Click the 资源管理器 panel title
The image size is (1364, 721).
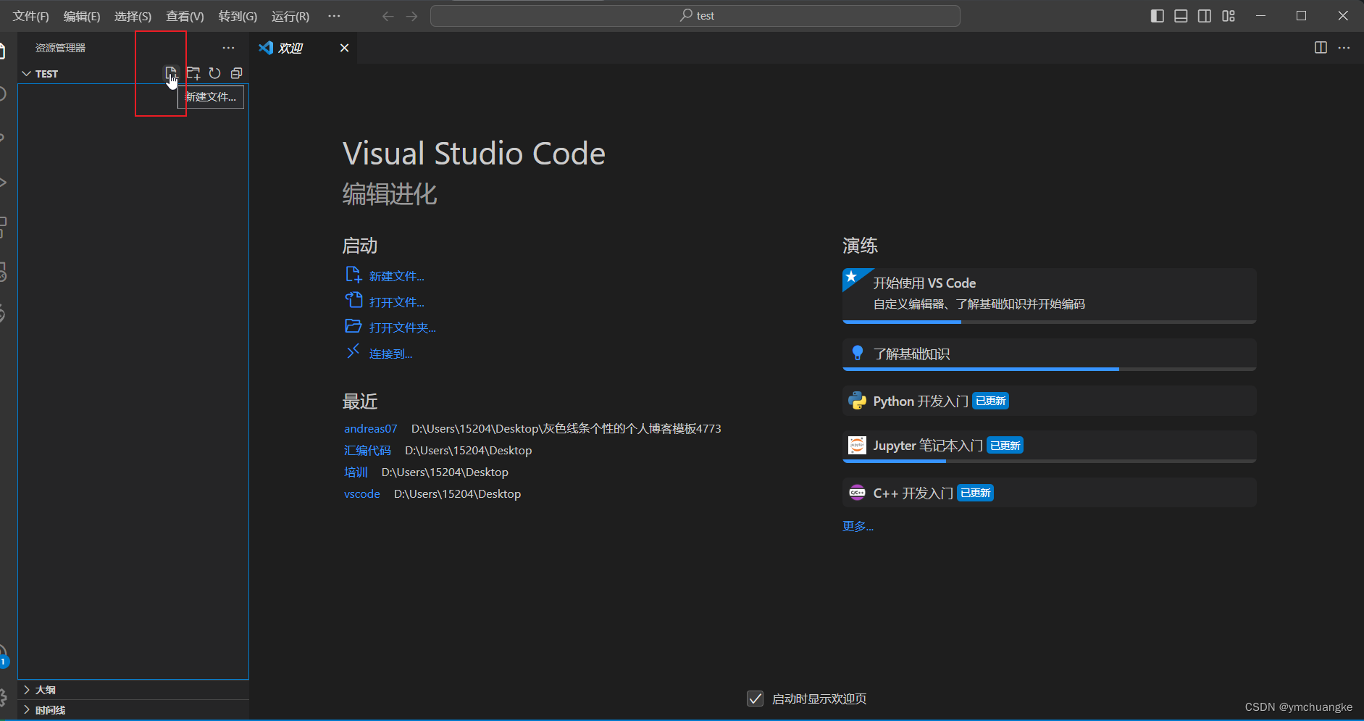[x=60, y=48]
